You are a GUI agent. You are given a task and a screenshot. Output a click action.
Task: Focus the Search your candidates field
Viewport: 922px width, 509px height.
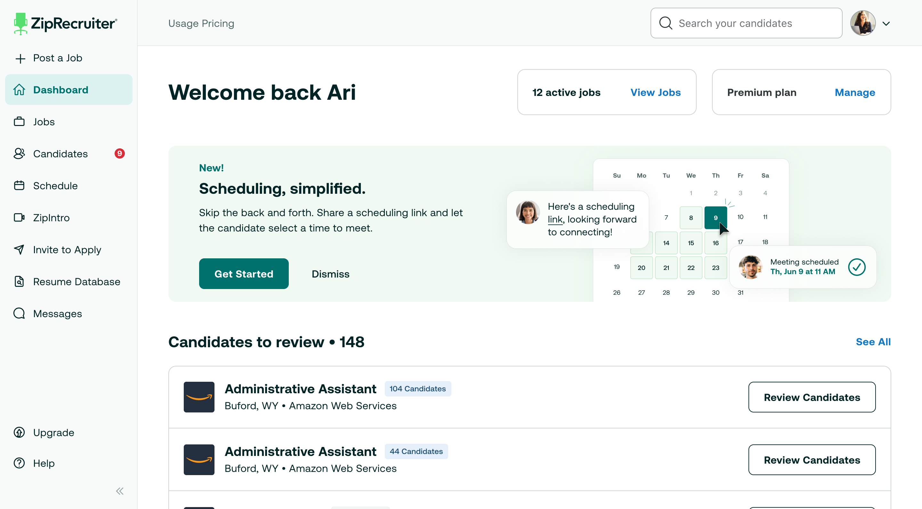746,23
